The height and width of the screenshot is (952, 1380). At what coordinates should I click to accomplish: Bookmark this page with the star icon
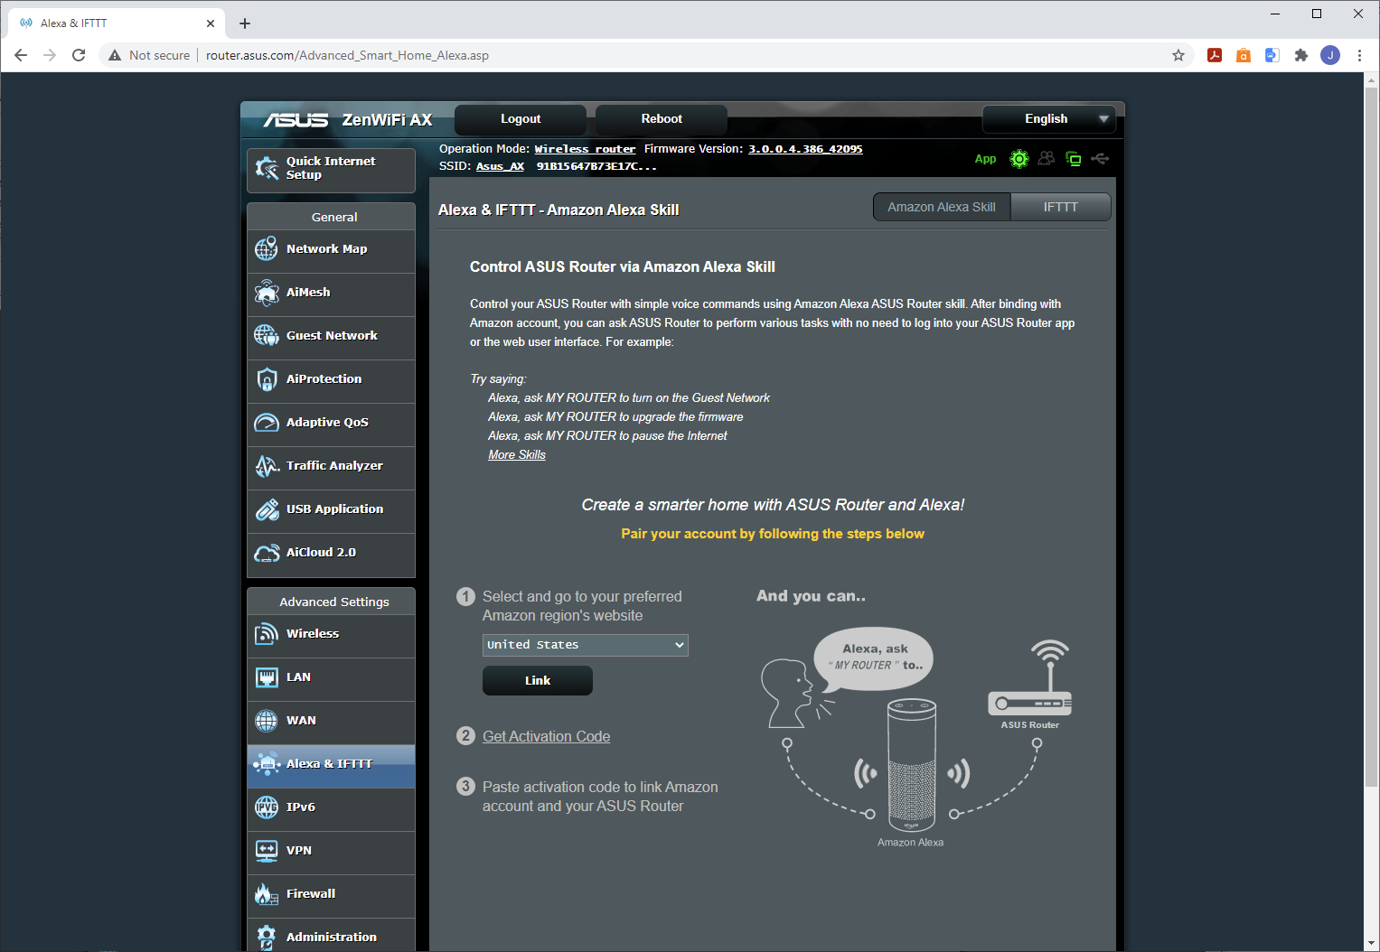click(1178, 55)
